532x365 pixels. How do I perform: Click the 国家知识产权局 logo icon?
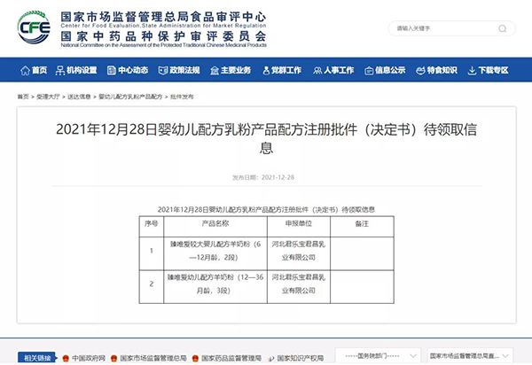270,358
